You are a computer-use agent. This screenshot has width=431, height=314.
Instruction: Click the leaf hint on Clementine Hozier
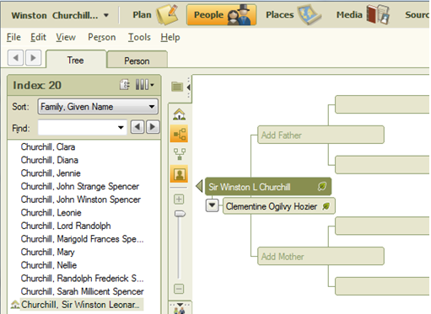point(326,206)
